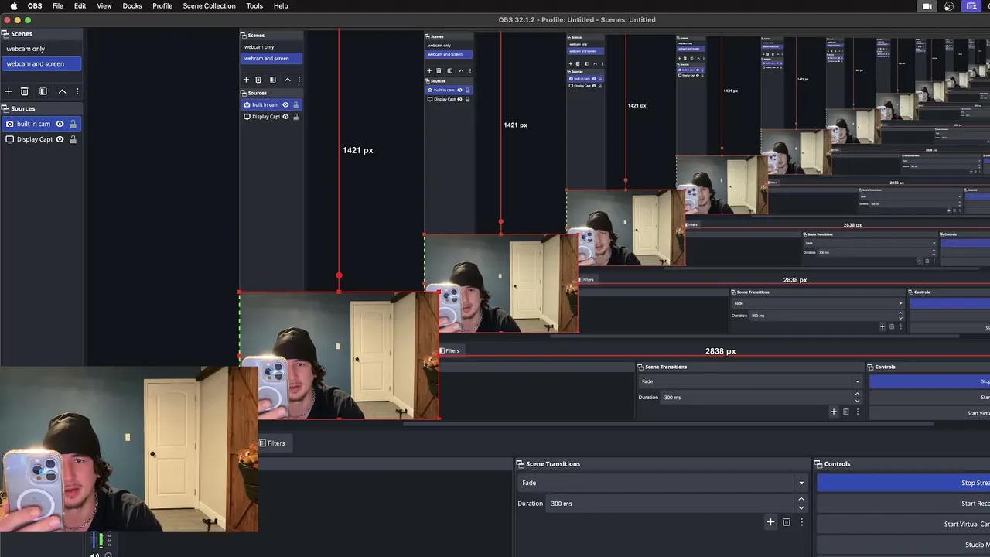The image size is (990, 557).
Task: Click the Scene Transitions dock float icon
Action: pos(521,464)
